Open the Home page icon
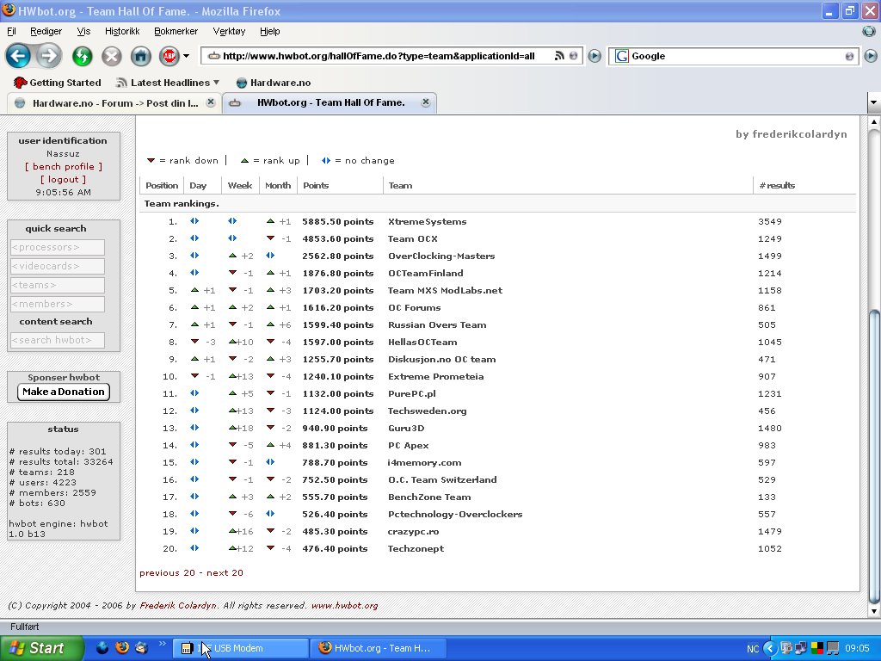Viewport: 881px width, 661px height. (141, 56)
